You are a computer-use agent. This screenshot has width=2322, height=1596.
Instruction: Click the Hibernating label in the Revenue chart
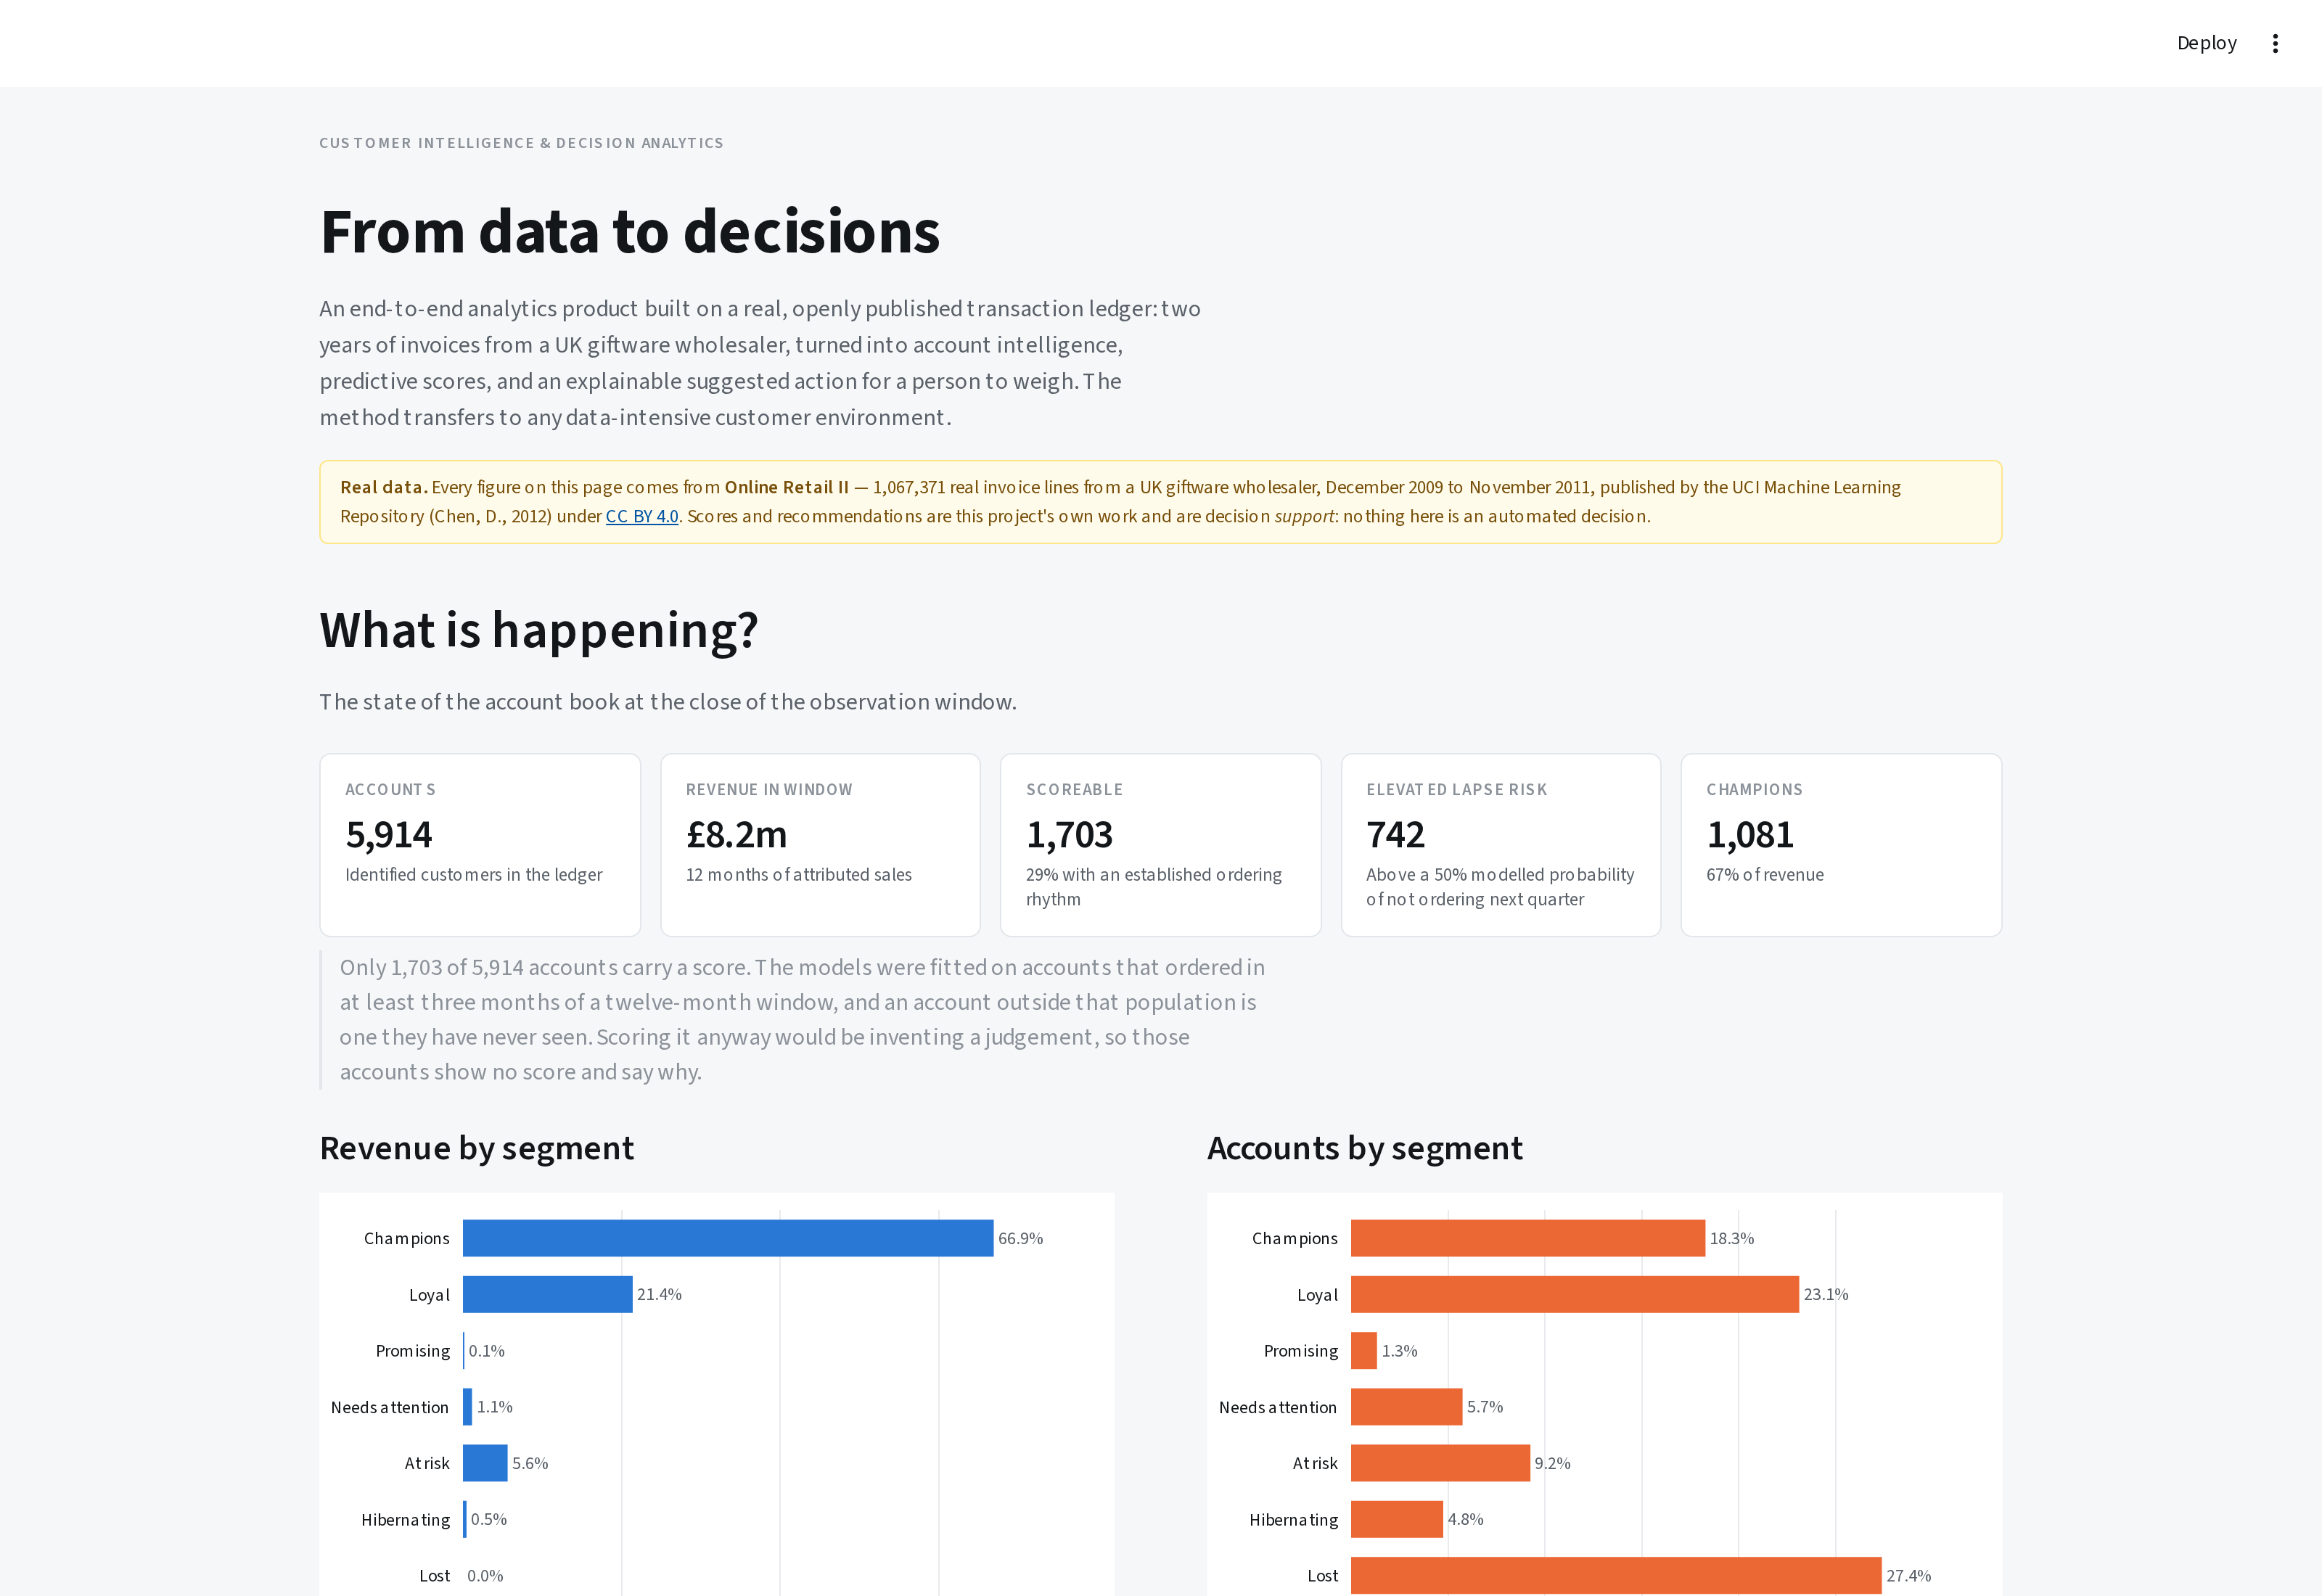click(x=405, y=1520)
